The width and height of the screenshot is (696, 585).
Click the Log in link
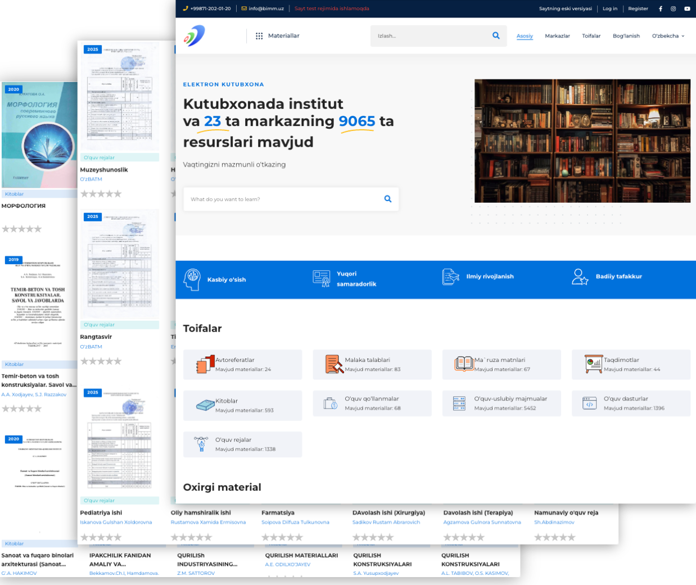coord(610,9)
